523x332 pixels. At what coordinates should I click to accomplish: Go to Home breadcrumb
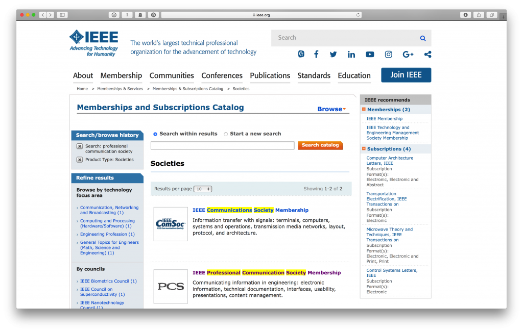click(x=82, y=89)
